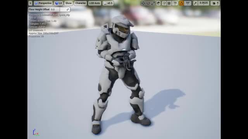Image resolution: width=248 pixels, height=139 pixels.
Task: Open the Lit view mode menu
Action: (x=59, y=3)
